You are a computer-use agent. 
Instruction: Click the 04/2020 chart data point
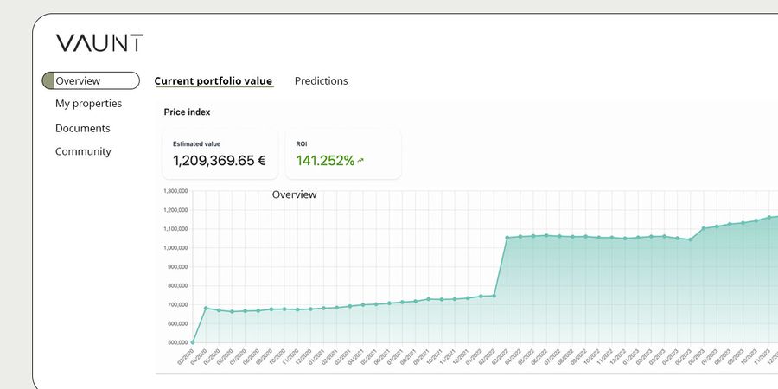point(206,308)
